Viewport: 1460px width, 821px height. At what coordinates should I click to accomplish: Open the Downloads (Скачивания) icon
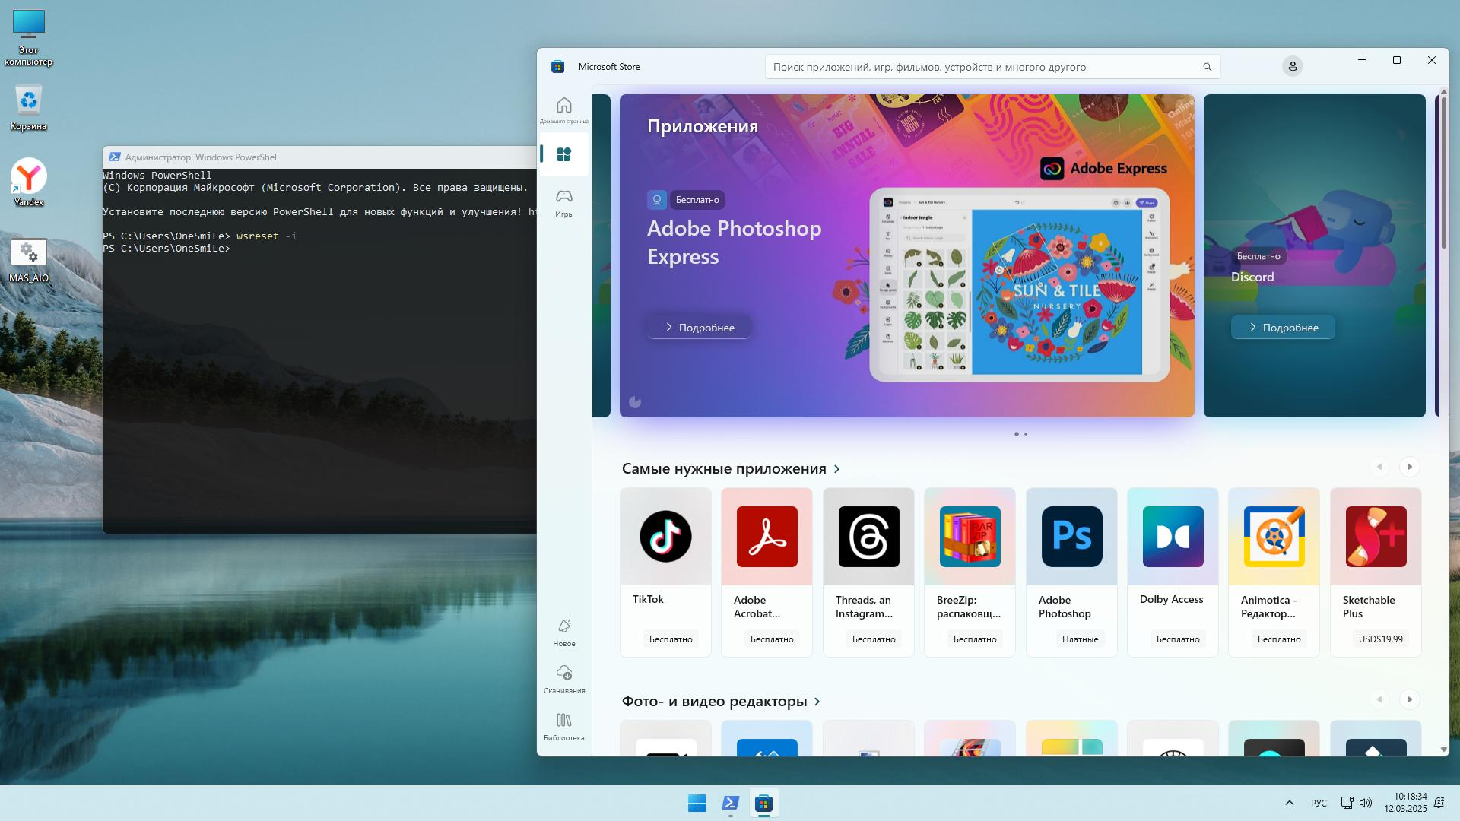pos(563,679)
